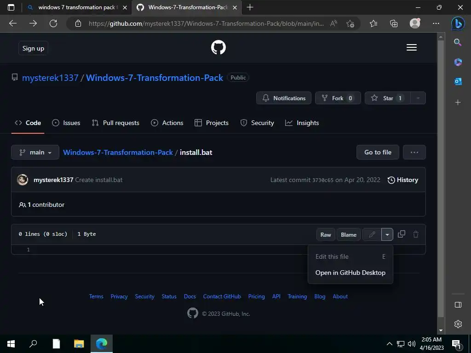Viewport: 471px width, 353px height.
Task: Click the Sign up button
Action: pos(33,48)
